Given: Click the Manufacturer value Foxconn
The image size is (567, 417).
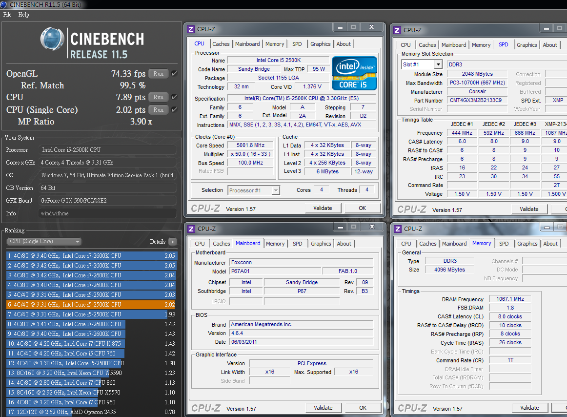Looking at the screenshot, I should 302,262.
